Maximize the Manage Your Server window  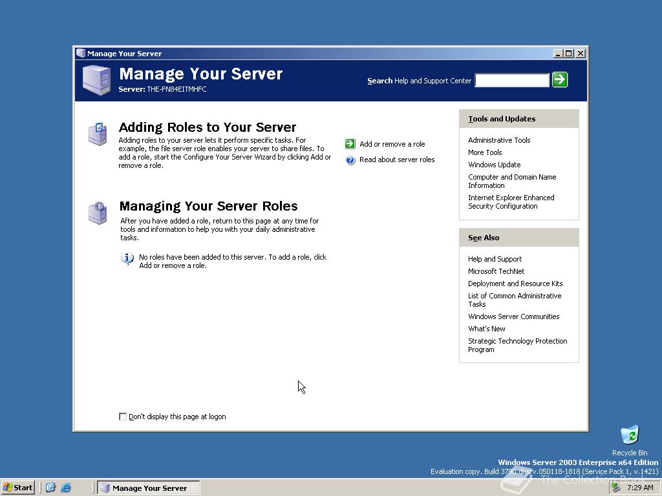[568, 53]
